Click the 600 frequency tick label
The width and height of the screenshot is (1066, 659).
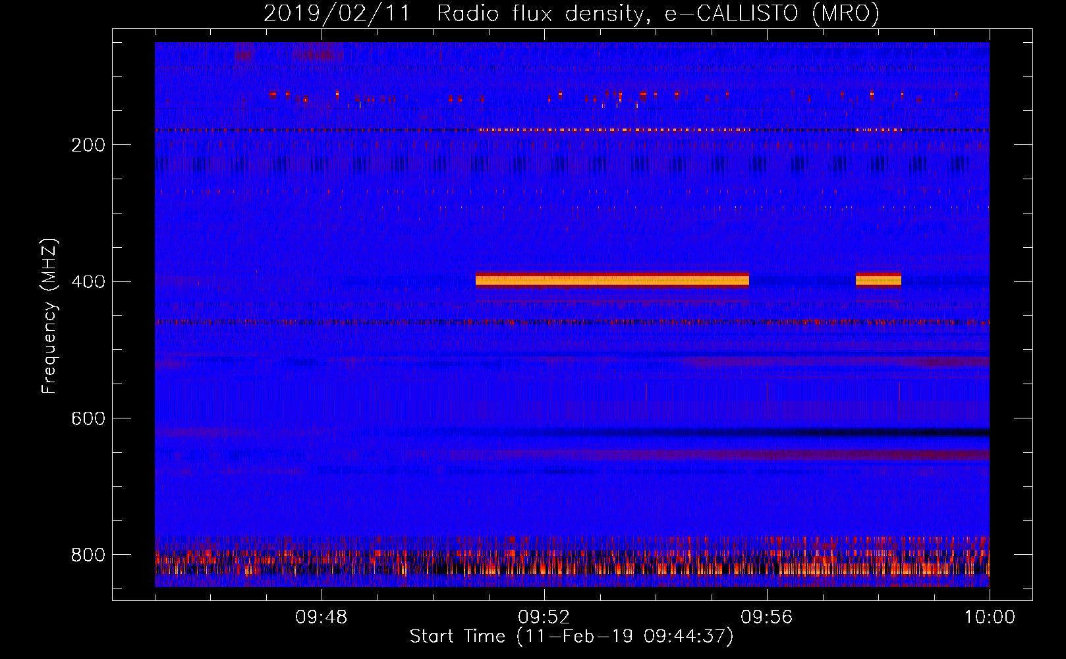click(88, 418)
